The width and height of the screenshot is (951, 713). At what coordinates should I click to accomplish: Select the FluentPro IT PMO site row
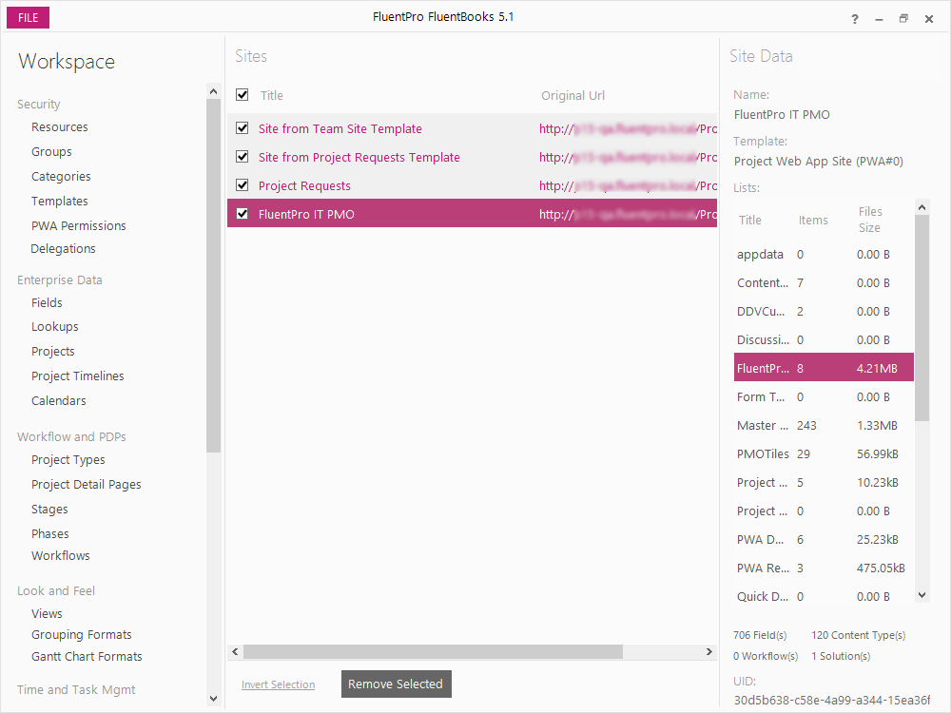pyautogui.click(x=472, y=213)
